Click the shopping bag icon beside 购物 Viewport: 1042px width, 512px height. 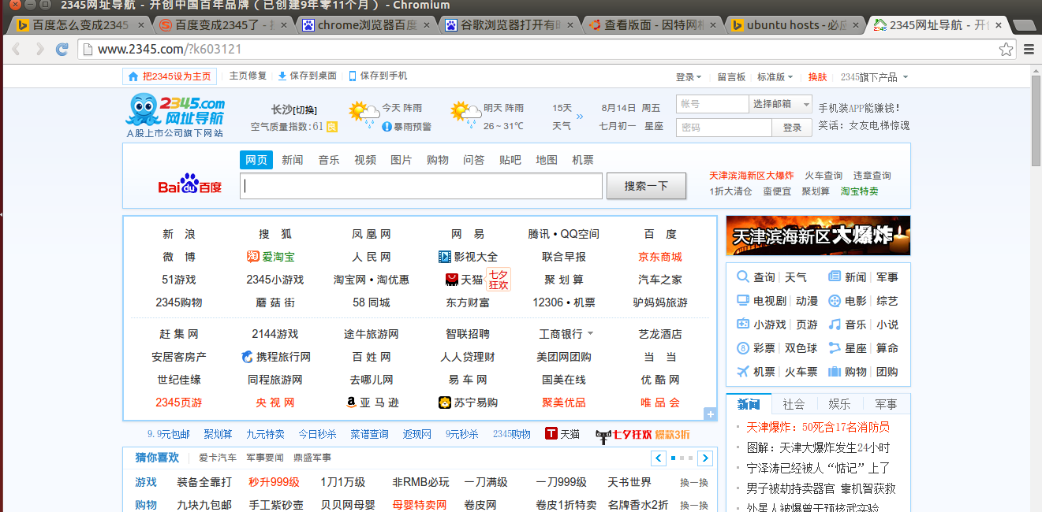pos(835,372)
